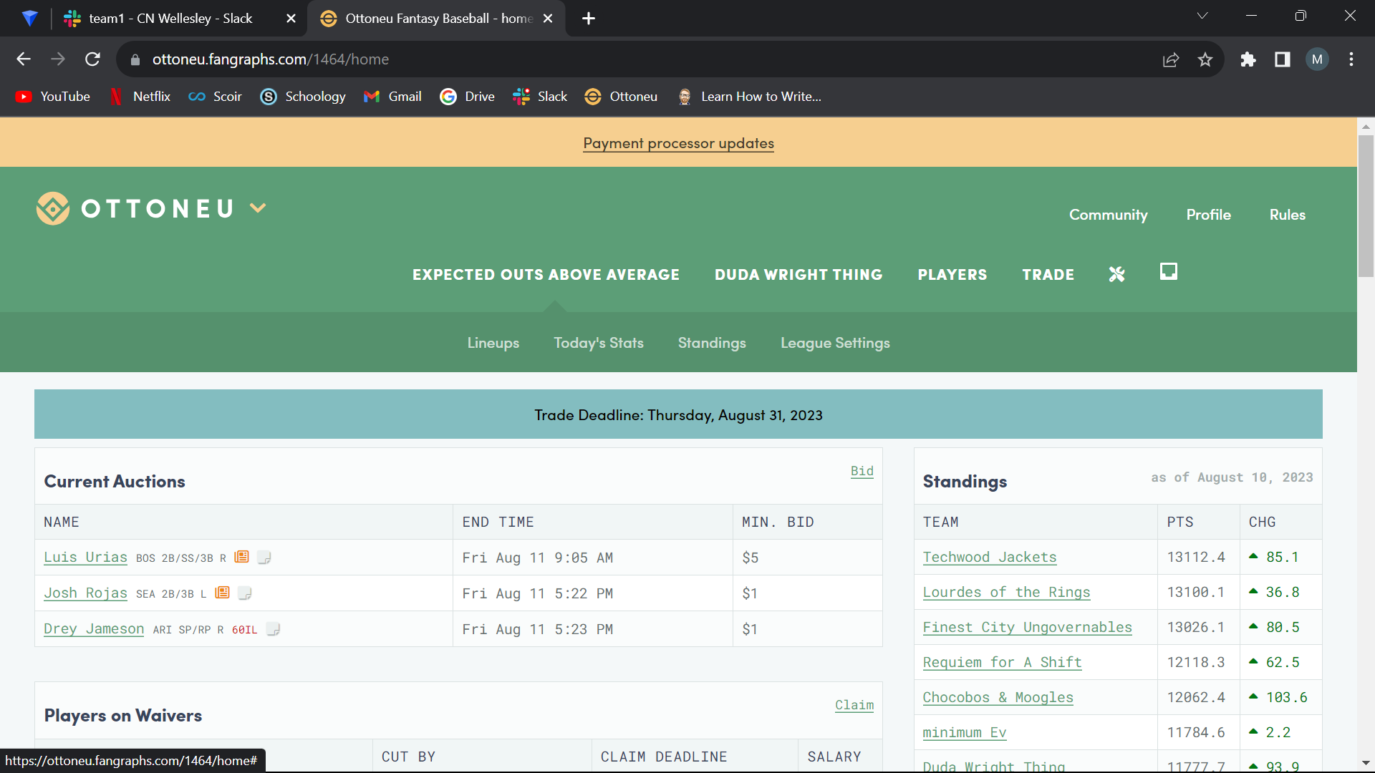Open the Standings subnav link
Image resolution: width=1375 pixels, height=773 pixels.
coord(712,343)
